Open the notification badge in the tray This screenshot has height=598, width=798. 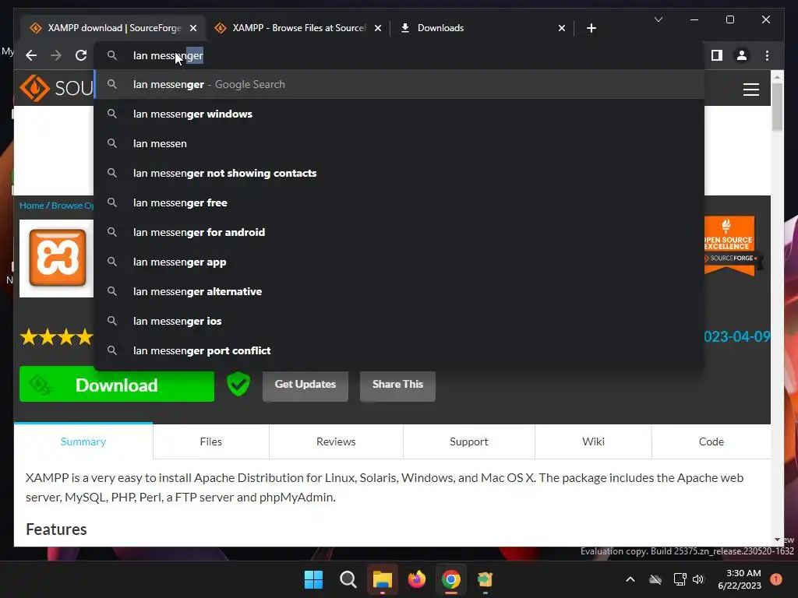pos(776,579)
